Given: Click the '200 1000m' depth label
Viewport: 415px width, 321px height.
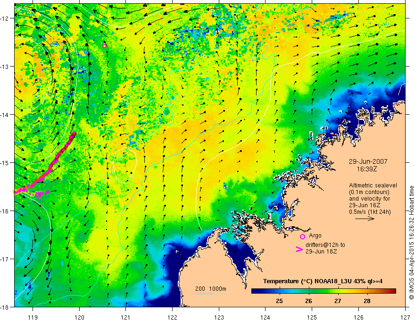Looking at the screenshot, I should click(x=211, y=289).
